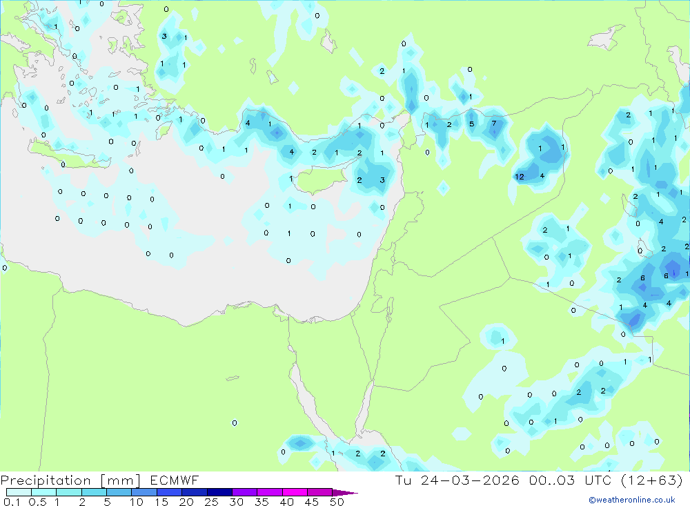Screen dimensions: 690x506
Task: Click the 'Precipitation [mm]' title text
Action: point(71,480)
